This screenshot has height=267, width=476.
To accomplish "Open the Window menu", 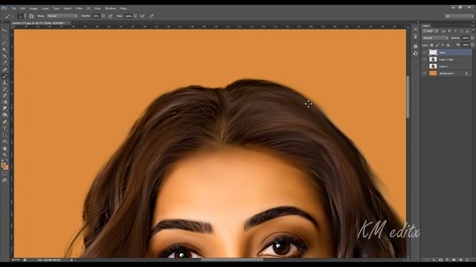I will tap(111, 8).
